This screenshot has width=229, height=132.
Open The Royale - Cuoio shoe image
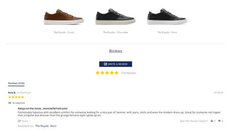click(x=64, y=17)
